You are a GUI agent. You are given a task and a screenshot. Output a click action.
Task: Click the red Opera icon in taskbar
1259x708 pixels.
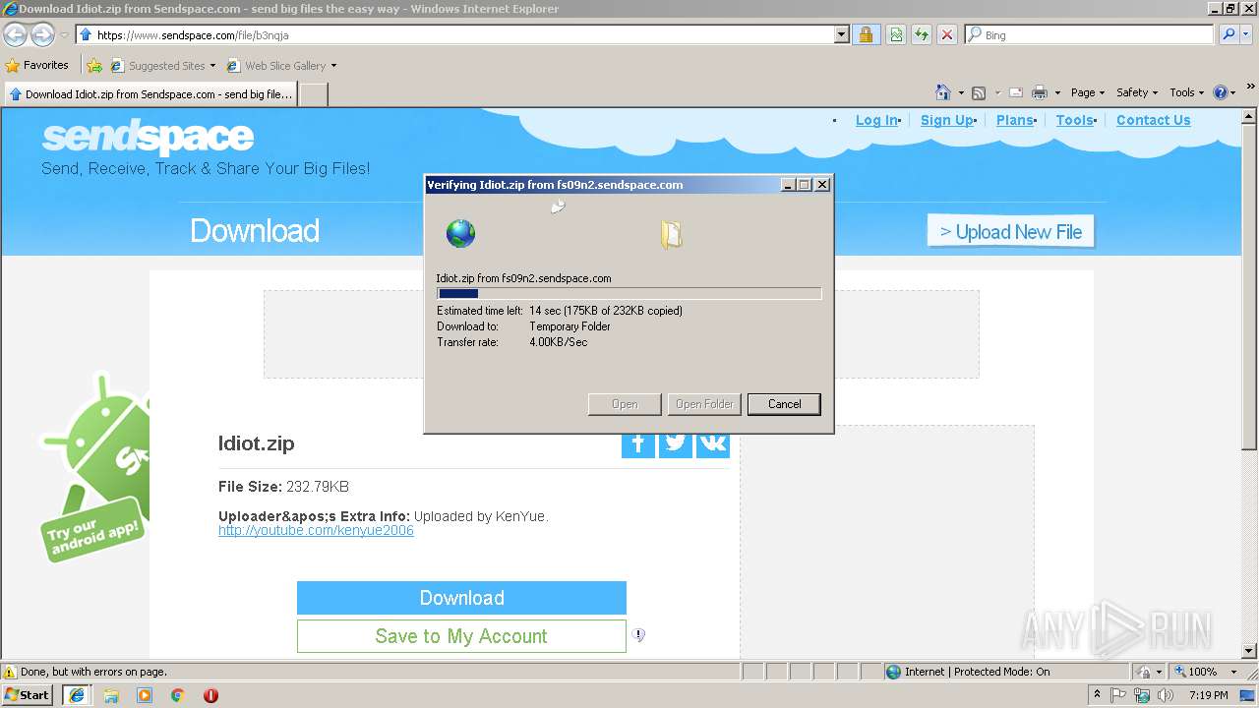tap(210, 695)
